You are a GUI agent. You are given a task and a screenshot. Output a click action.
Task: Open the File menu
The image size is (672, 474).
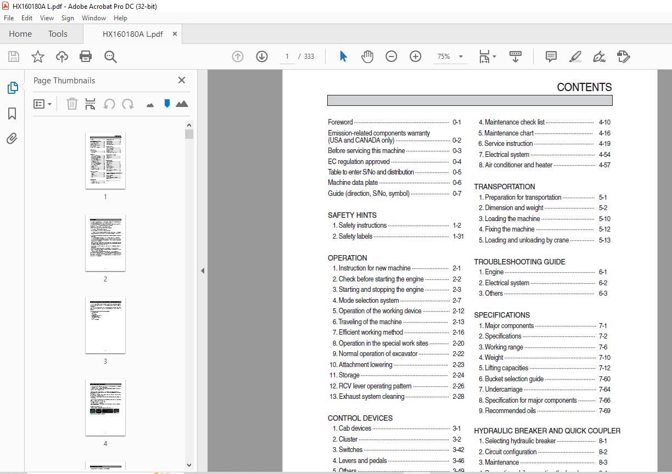9,18
